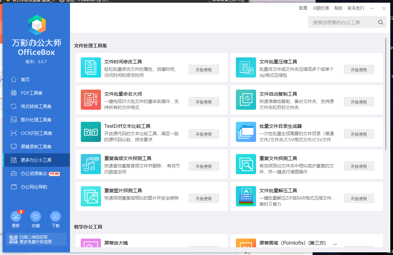393x255 pixels.
Task: Click the 重复图片探测工具 image icon
Action: [91, 196]
